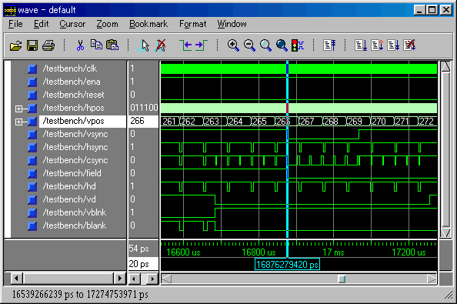
Task: Select the /testbench/vsync signal
Action: pos(75,134)
